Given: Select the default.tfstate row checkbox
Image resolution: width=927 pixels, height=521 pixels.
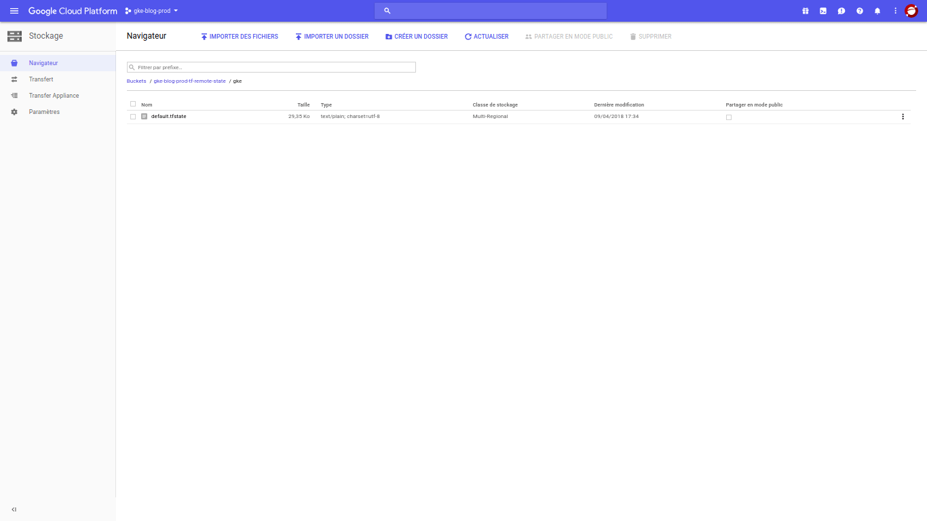Looking at the screenshot, I should click(133, 117).
